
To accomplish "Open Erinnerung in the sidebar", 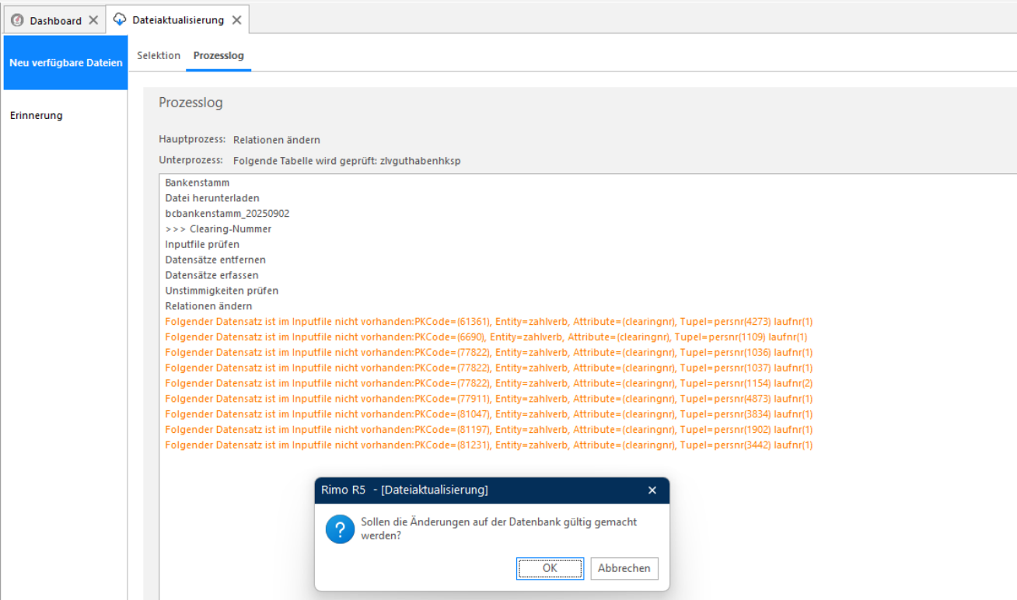I will tap(37, 116).
